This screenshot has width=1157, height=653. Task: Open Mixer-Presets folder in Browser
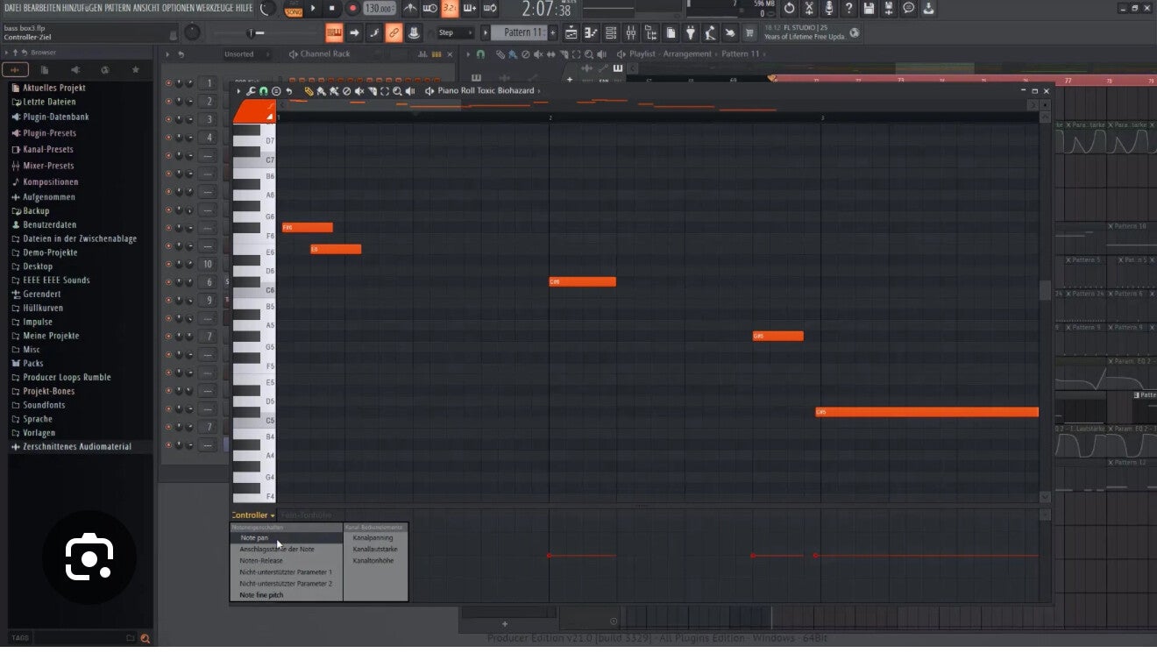click(x=48, y=166)
